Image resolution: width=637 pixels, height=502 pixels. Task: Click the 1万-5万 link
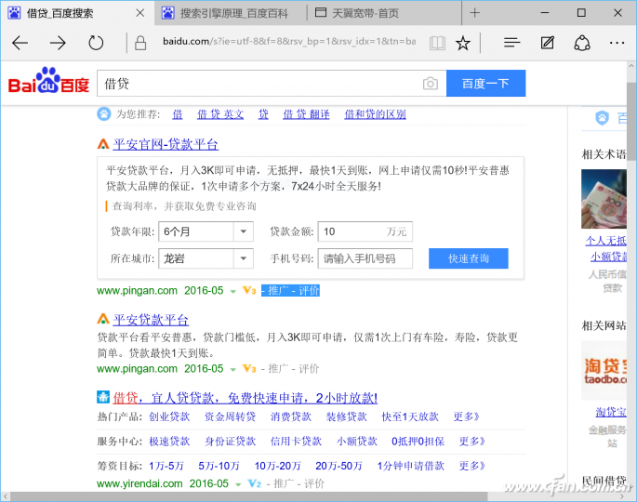click(166, 466)
